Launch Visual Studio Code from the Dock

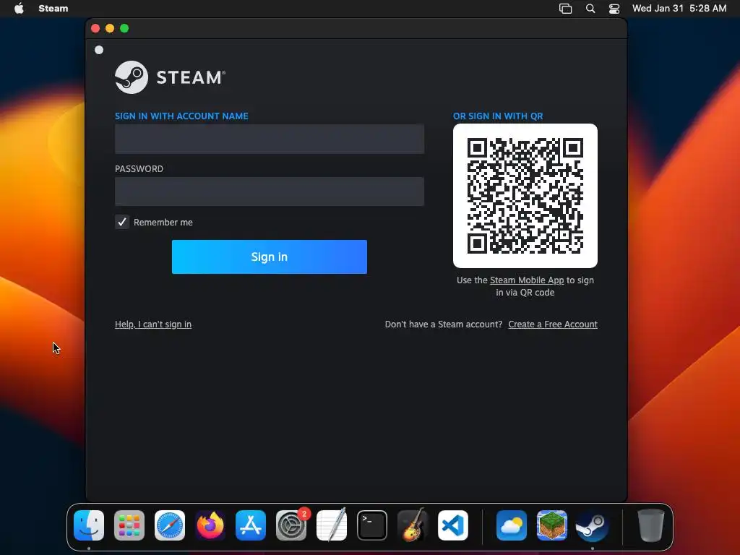pos(453,525)
